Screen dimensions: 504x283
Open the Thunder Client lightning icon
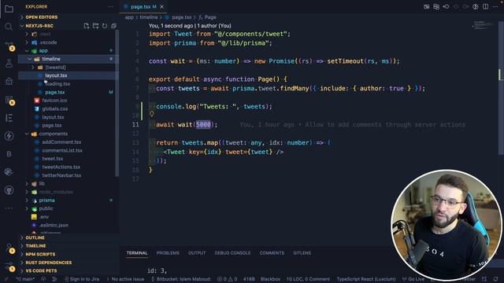9,136
